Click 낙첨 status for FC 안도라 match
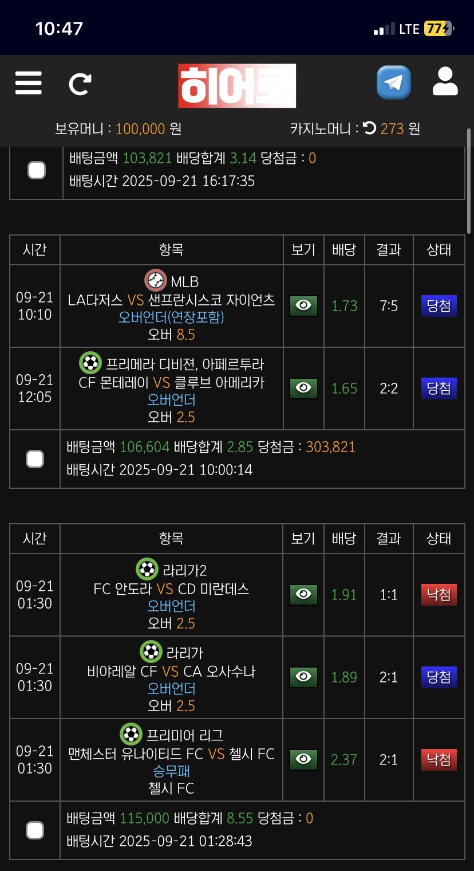The width and height of the screenshot is (474, 871). coord(439,595)
